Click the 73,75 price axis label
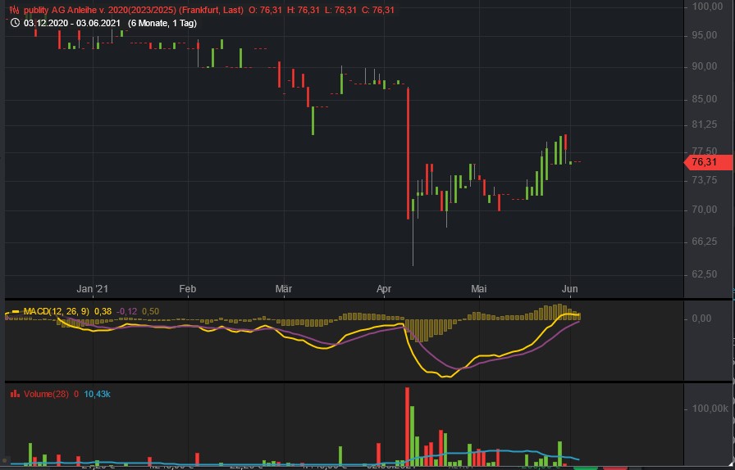The image size is (735, 470). [x=704, y=180]
